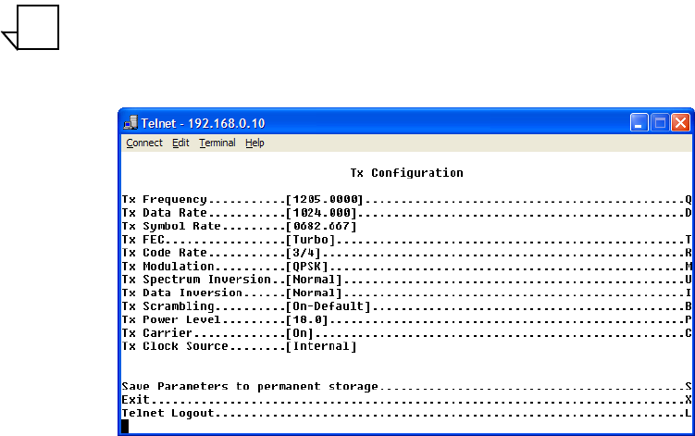
Task: Open the Edit menu
Action: point(180,143)
